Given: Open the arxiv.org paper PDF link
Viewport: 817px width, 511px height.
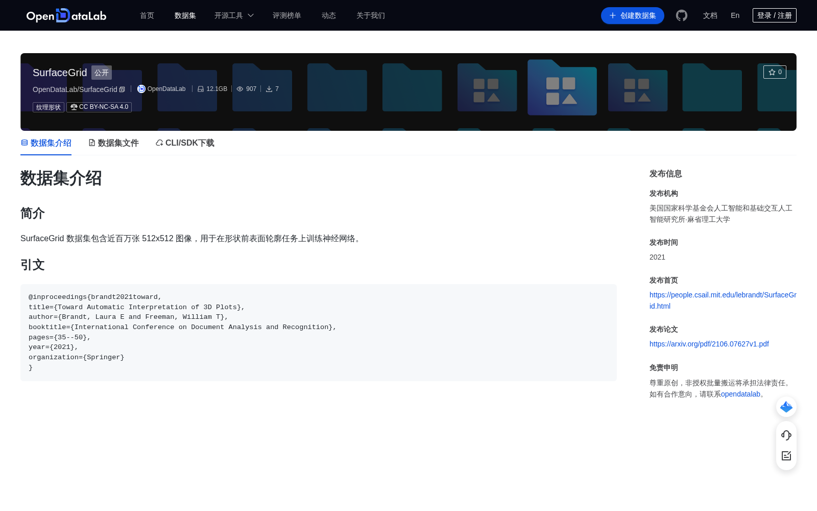Looking at the screenshot, I should (x=709, y=344).
